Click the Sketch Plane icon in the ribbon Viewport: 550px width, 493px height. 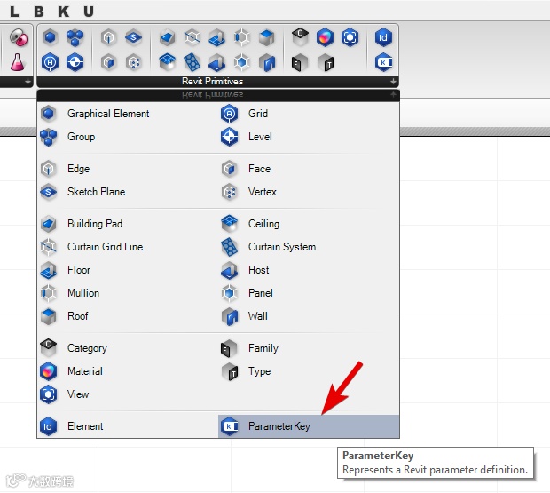[x=134, y=37]
